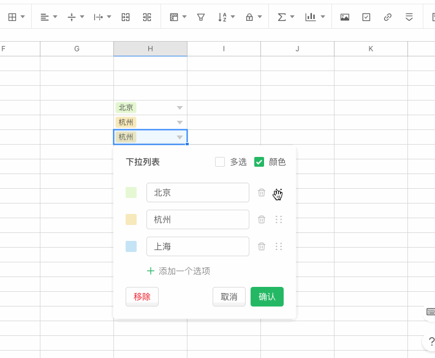Select column G header

pyautogui.click(x=77, y=49)
